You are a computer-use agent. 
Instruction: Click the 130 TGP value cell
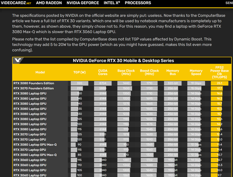[x=80, y=114]
